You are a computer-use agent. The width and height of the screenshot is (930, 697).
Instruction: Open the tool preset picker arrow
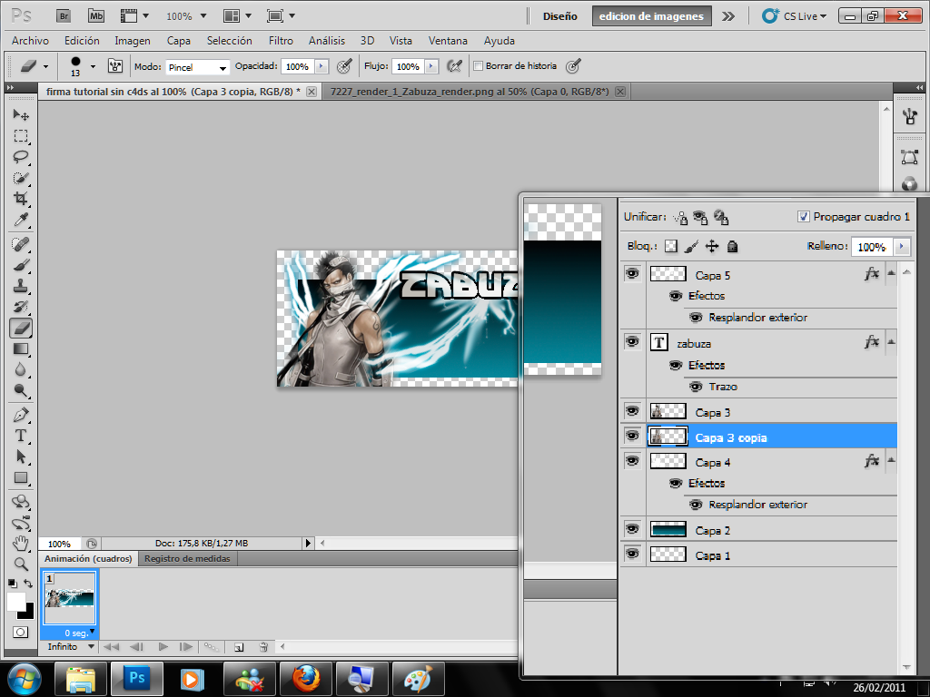(45, 66)
